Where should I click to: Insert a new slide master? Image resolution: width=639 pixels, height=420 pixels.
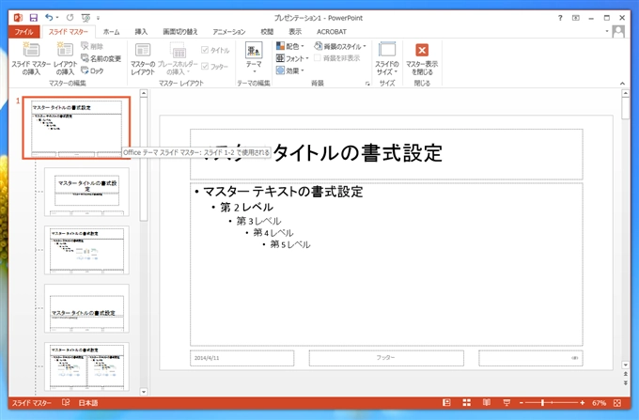(31, 58)
